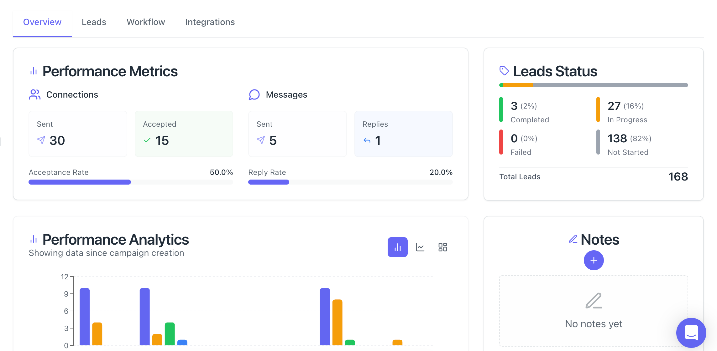
Task: Click the Connections people icon
Action: click(35, 94)
